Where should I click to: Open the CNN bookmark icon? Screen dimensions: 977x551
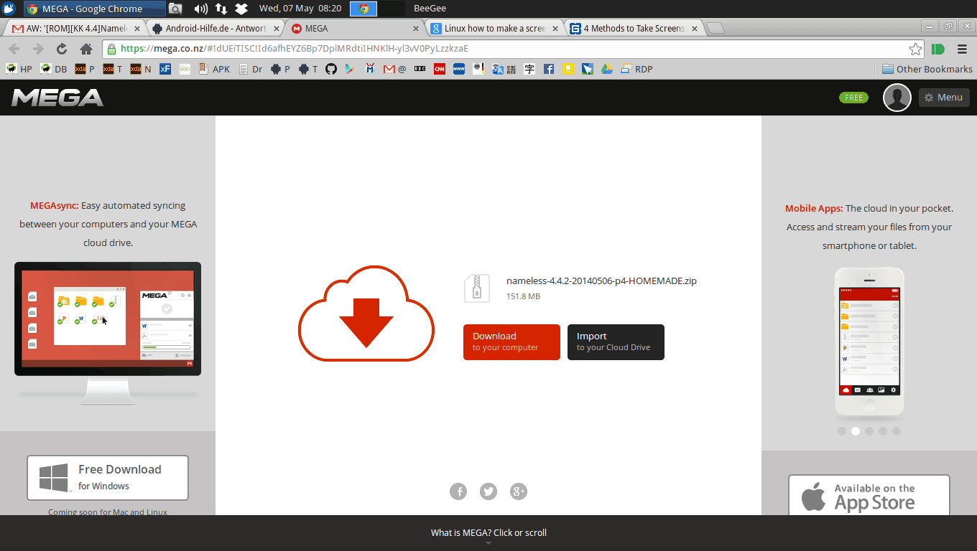pos(439,69)
